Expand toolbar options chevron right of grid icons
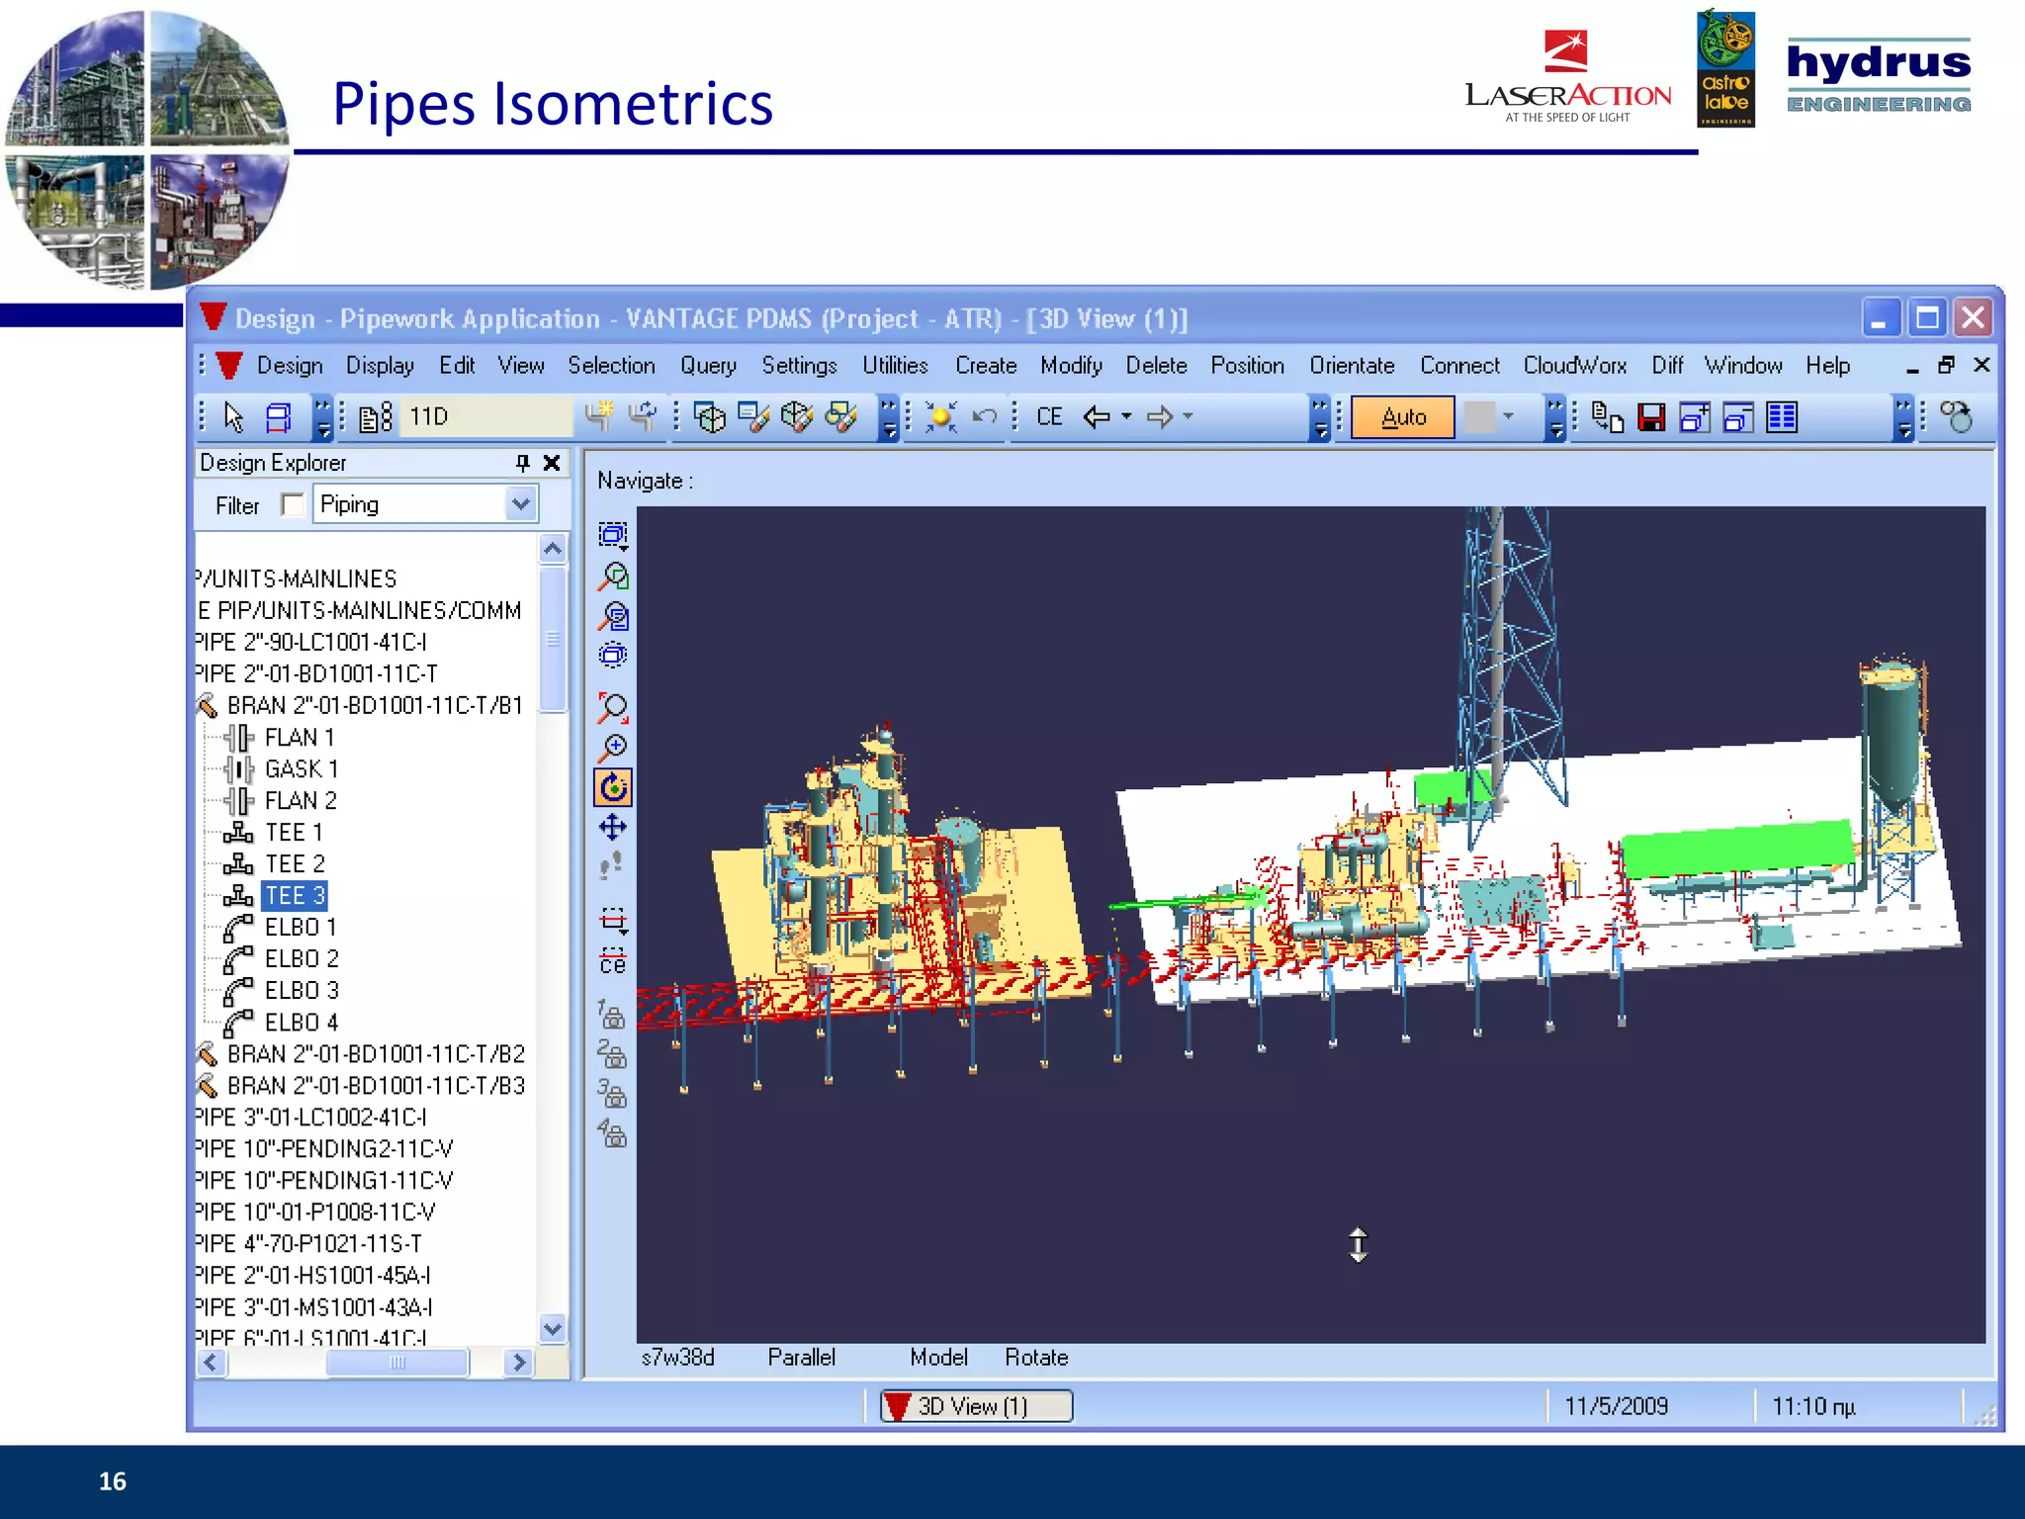 pos(1903,417)
